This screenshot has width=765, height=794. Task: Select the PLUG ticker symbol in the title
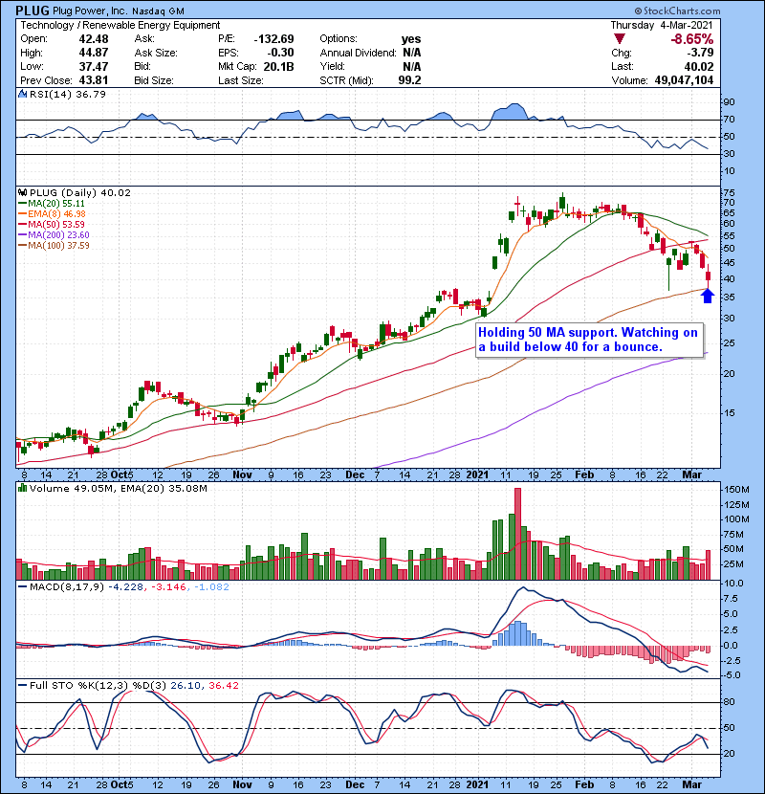pos(33,11)
